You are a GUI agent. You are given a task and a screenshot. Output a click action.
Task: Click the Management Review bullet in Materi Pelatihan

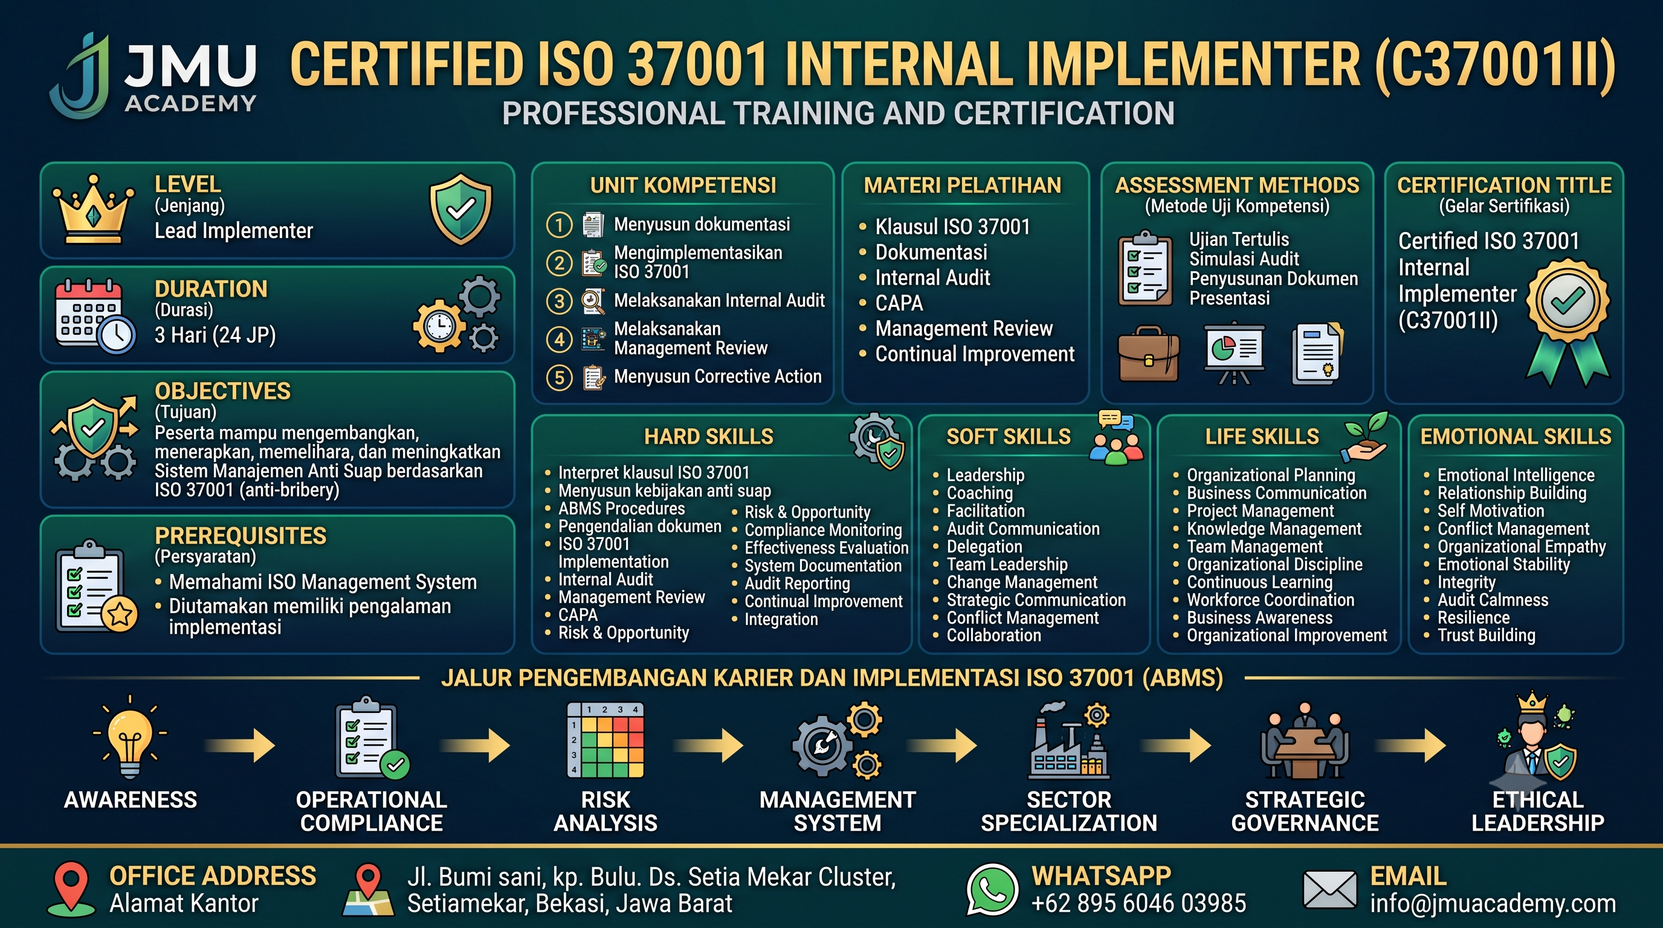963,329
